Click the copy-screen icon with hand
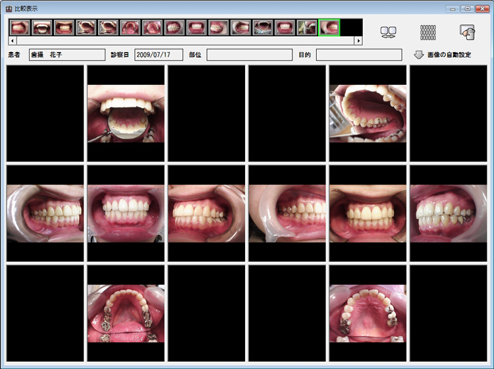The image size is (494, 369). pos(468,32)
